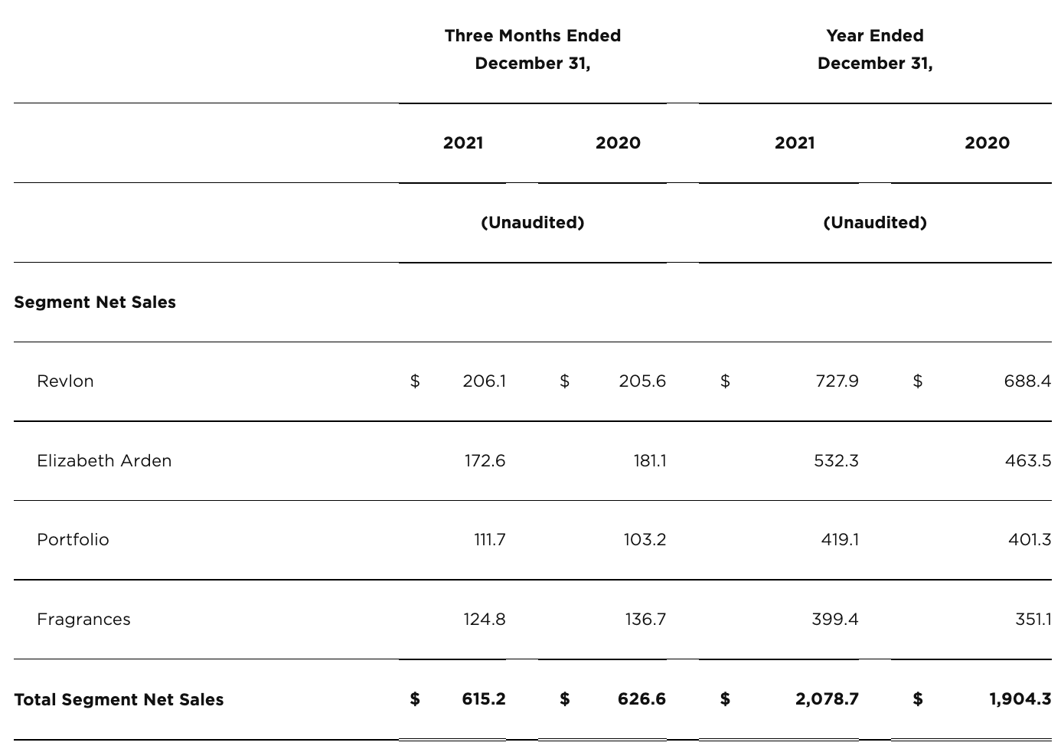The height and width of the screenshot is (749, 1061).
Task: Select total quarterly 2020 value 626.6
Action: pyautogui.click(x=641, y=699)
